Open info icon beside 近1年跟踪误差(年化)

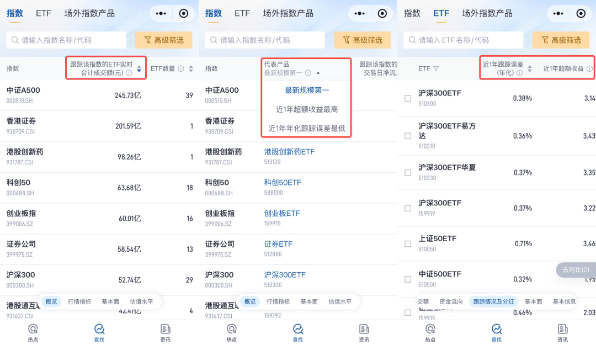tap(519, 73)
